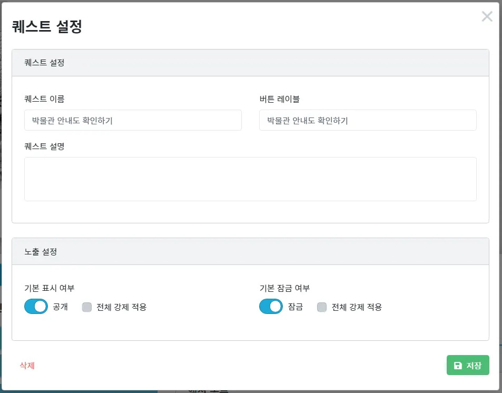This screenshot has width=502, height=393.
Task: Click the red 삭제 link
Action: (x=27, y=366)
